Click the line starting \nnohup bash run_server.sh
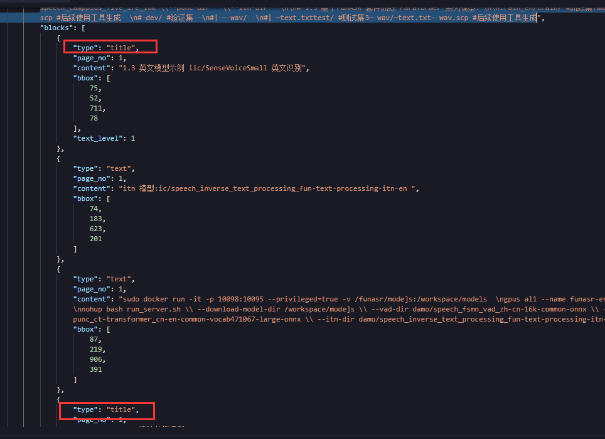Screen dimensions: 605x439 pos(339,309)
